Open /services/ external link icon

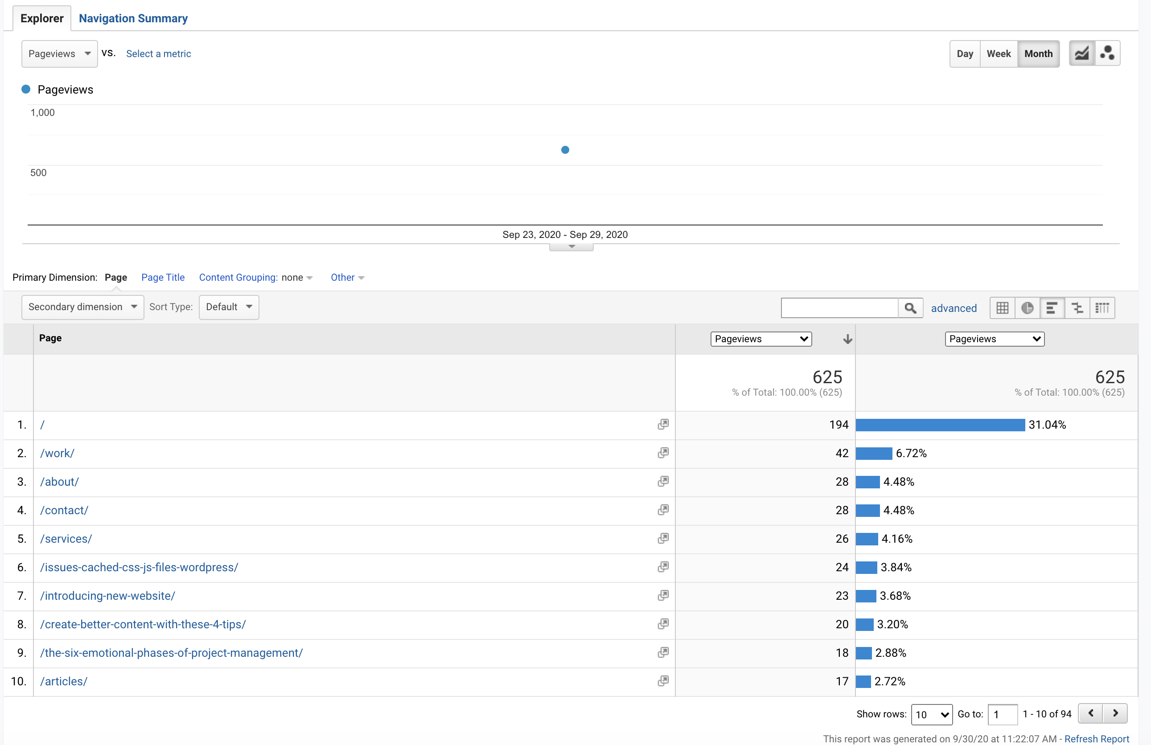coord(663,538)
